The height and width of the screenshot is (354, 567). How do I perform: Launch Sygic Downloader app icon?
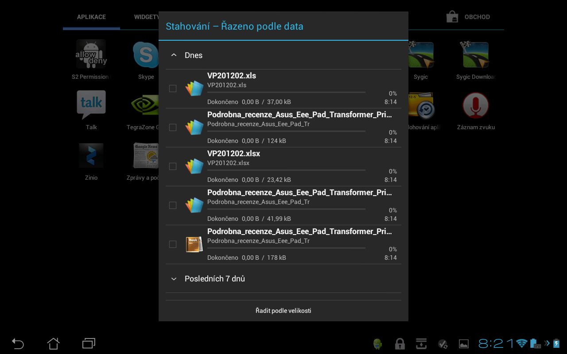point(475,54)
